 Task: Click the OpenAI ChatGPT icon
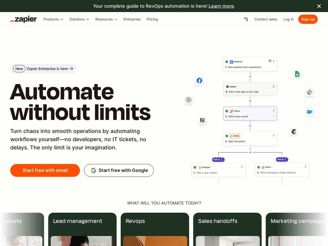coord(189,100)
